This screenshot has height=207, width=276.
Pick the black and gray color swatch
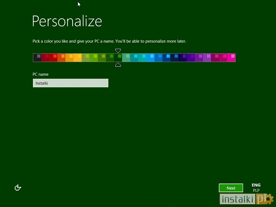click(x=37, y=58)
